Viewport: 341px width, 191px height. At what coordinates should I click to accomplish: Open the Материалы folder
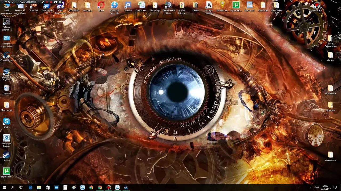(7, 107)
